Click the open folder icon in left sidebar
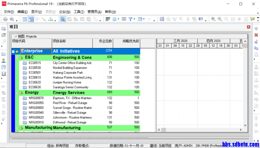The width and height of the screenshot is (260, 148). [3, 35]
